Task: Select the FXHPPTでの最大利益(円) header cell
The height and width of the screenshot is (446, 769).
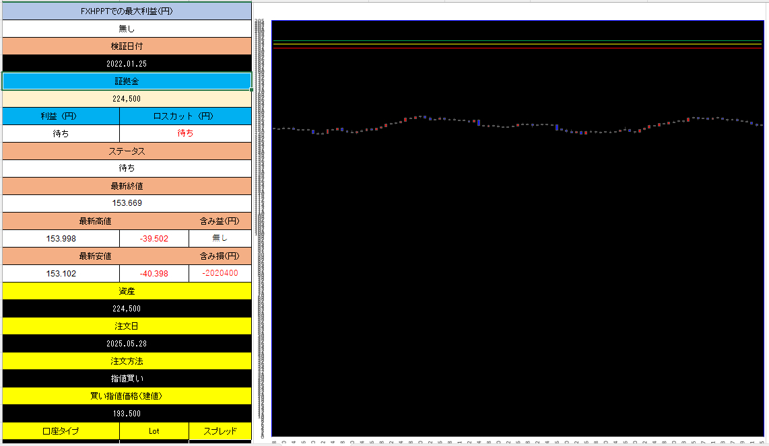Action: click(127, 11)
